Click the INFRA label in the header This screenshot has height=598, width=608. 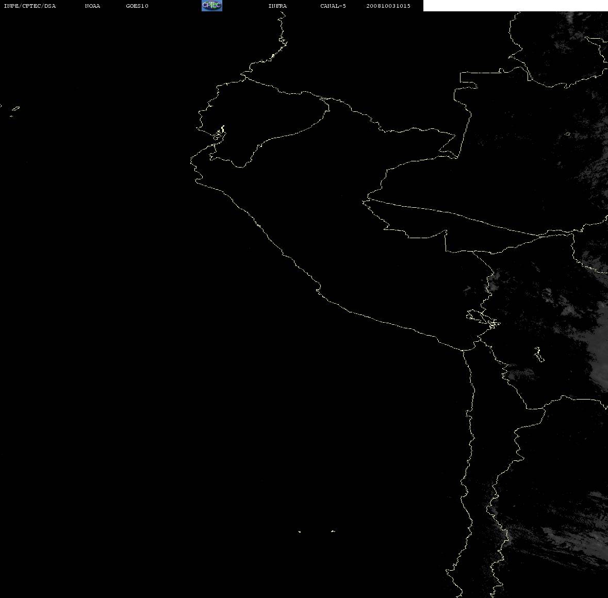click(277, 6)
